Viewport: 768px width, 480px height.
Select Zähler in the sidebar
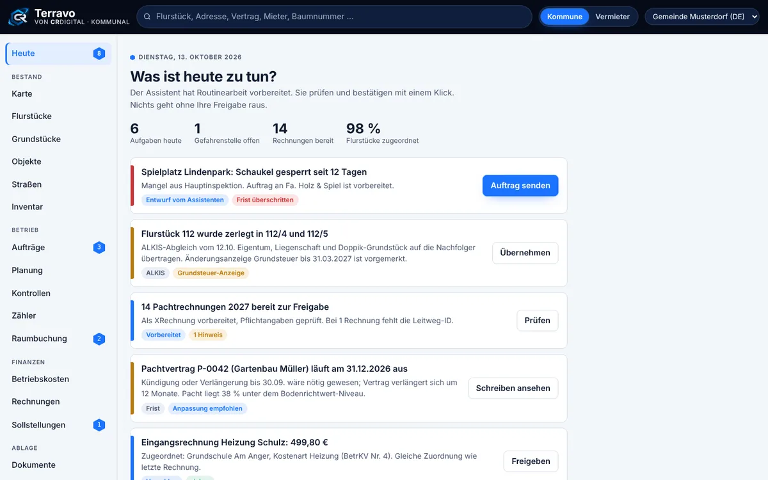(x=58, y=316)
